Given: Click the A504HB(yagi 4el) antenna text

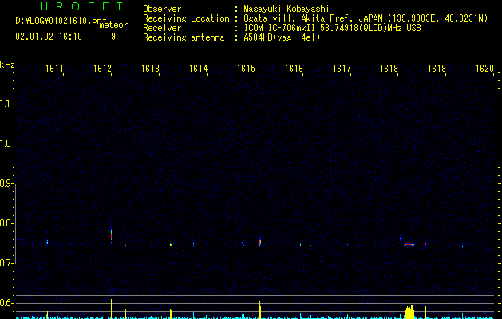Looking at the screenshot, I should click(x=282, y=37).
